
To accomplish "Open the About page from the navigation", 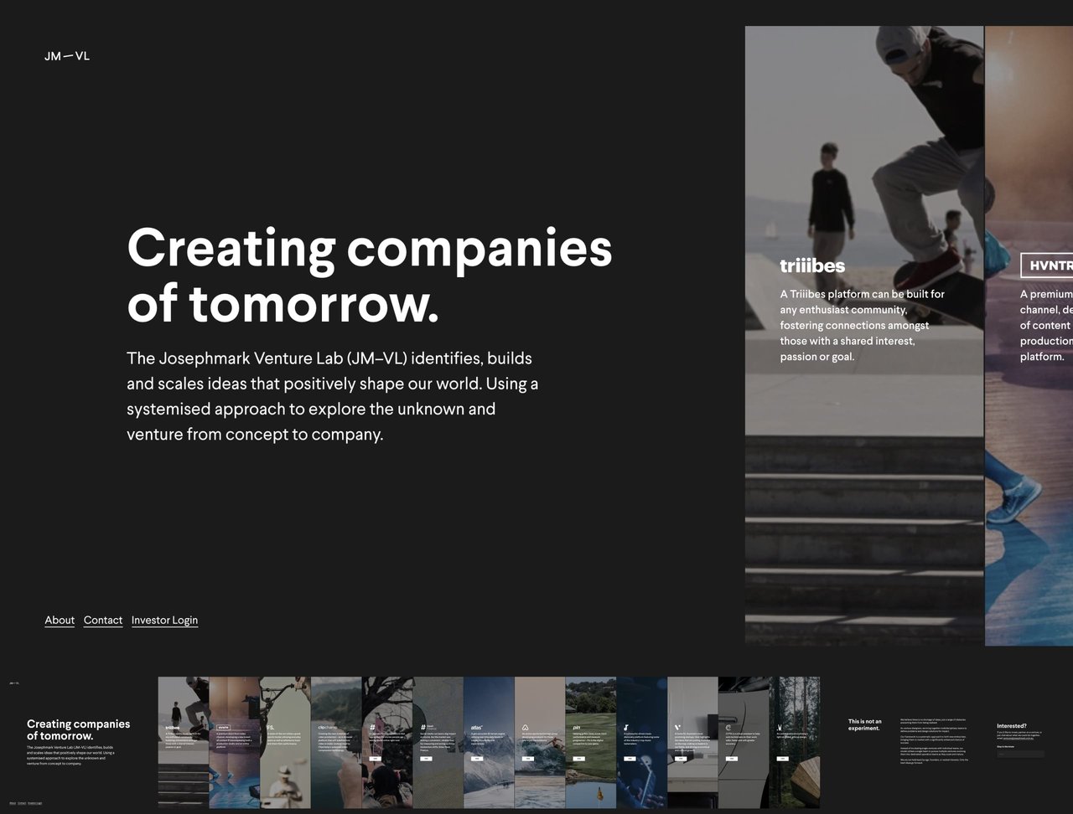I will tap(59, 620).
